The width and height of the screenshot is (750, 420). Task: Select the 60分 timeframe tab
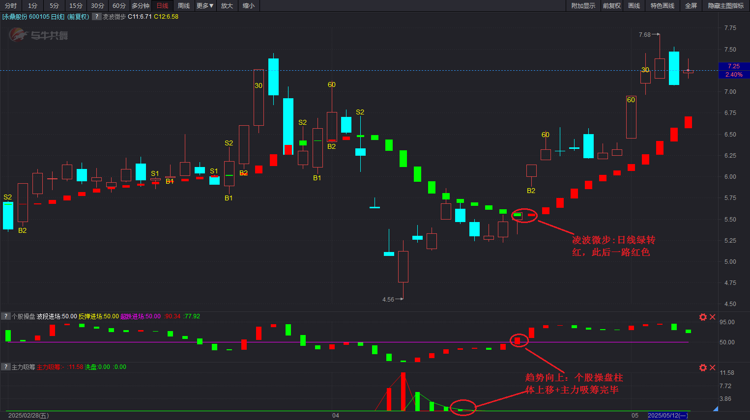[x=119, y=6]
